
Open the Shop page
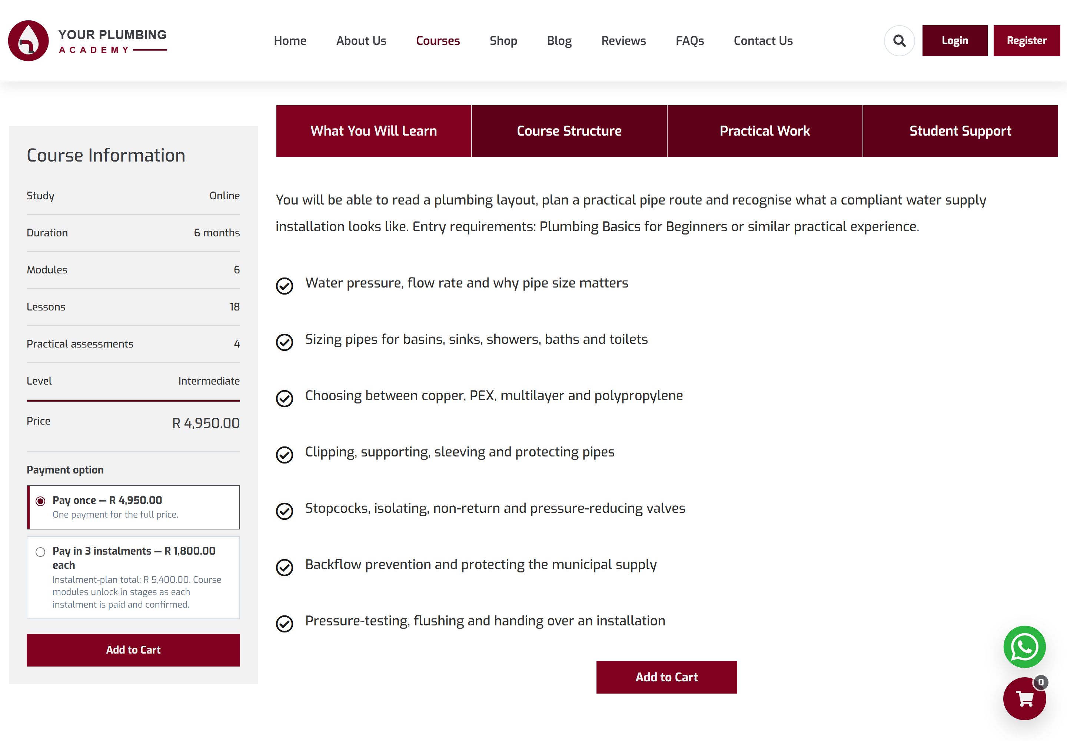click(503, 41)
